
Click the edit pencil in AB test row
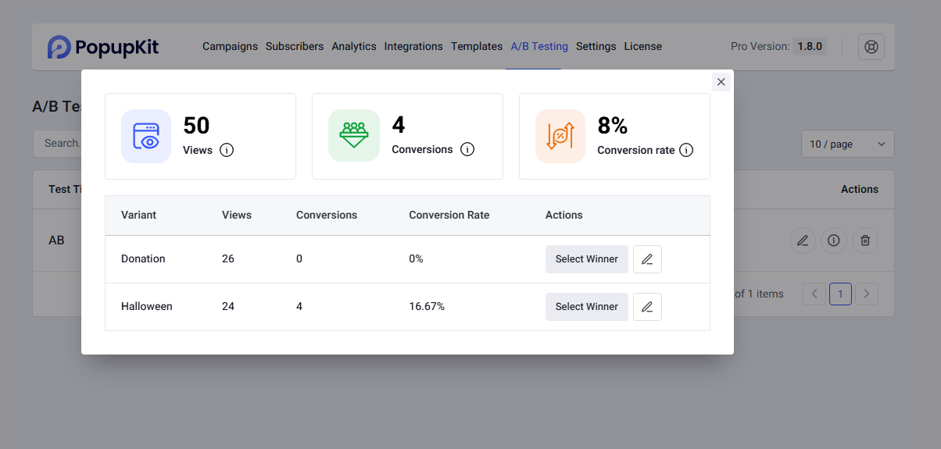803,241
